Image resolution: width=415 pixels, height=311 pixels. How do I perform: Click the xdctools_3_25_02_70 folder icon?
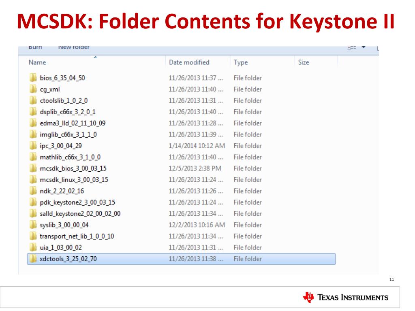[33, 259]
